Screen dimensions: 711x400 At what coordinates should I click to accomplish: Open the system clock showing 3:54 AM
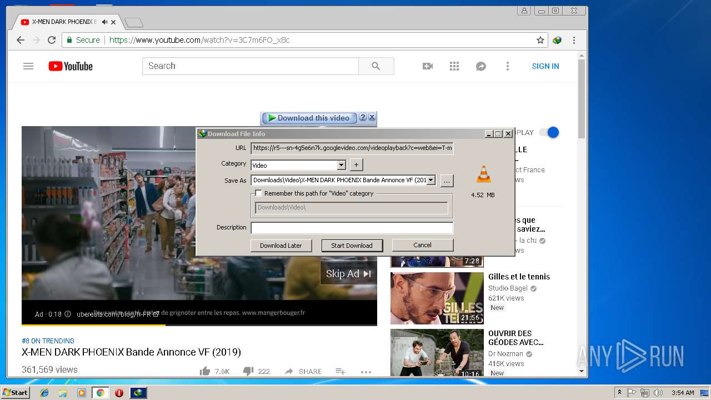click(x=683, y=393)
